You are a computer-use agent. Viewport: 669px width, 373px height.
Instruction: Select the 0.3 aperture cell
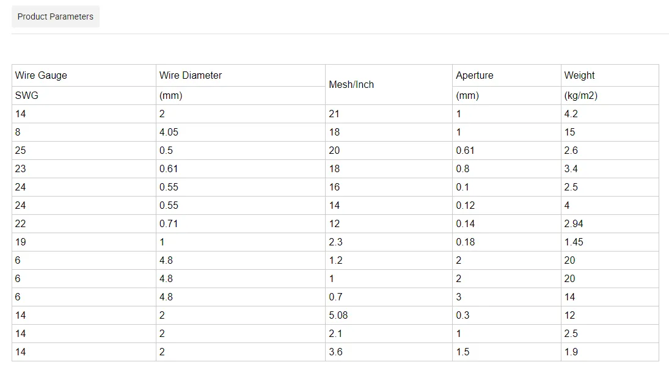(x=462, y=315)
